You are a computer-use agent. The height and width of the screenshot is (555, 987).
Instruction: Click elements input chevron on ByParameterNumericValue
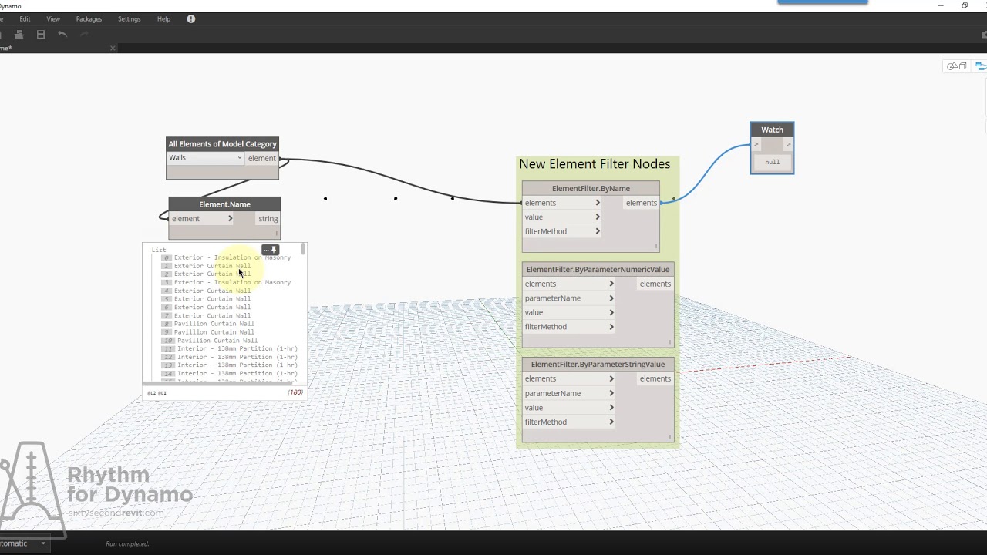(x=611, y=284)
